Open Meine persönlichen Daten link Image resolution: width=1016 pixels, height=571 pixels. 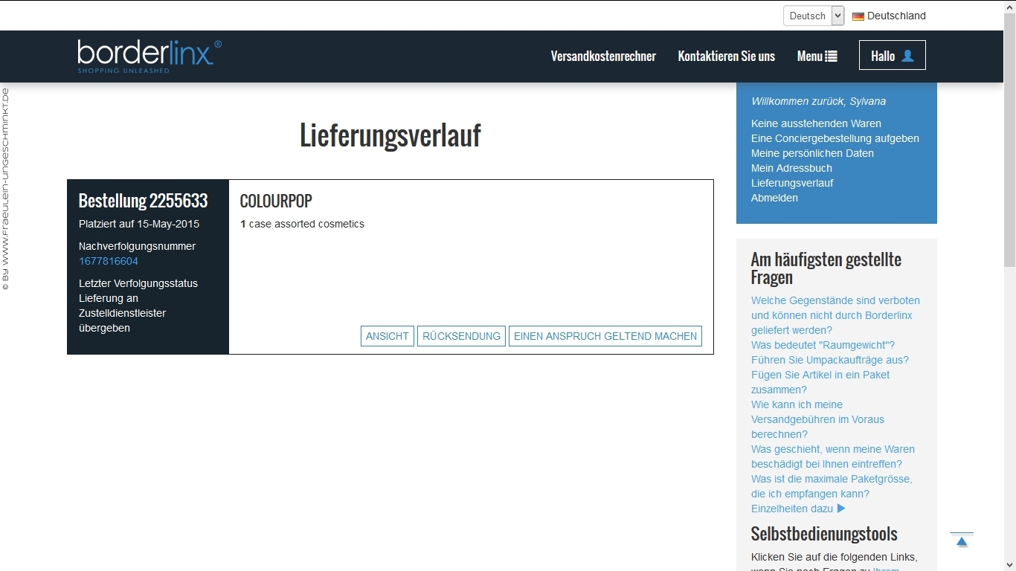point(812,153)
